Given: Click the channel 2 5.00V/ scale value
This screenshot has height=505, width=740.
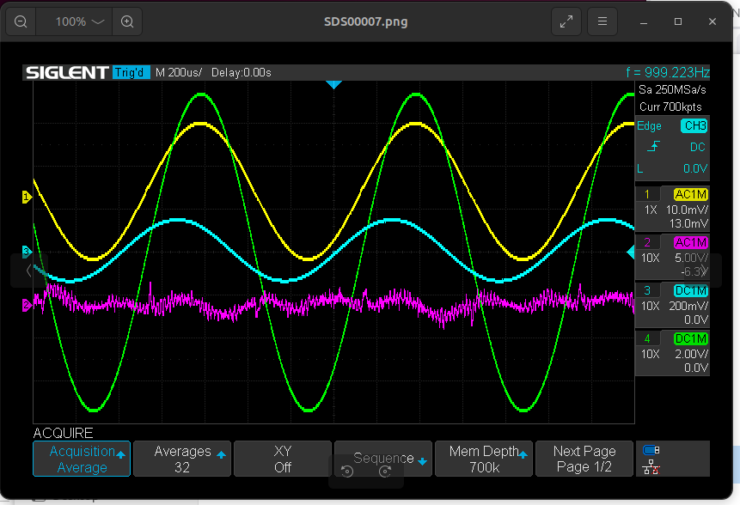Looking at the screenshot, I should tap(691, 258).
